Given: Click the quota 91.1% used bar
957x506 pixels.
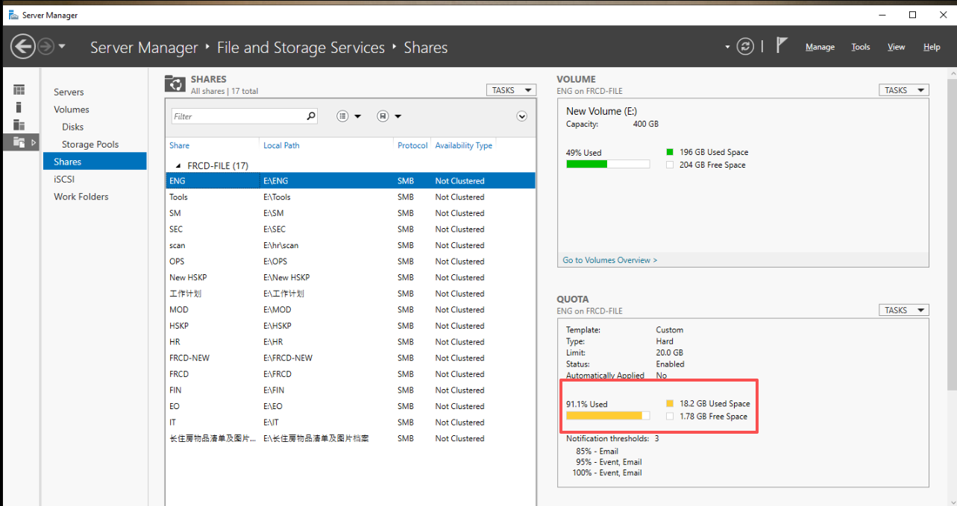Looking at the screenshot, I should click(608, 416).
